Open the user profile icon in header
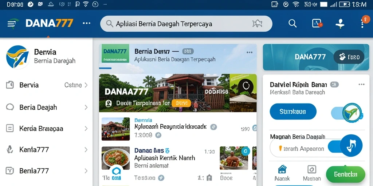 (340, 24)
